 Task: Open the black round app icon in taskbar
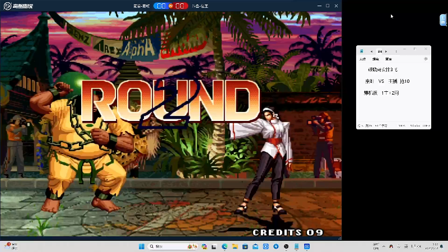[x=286, y=246]
